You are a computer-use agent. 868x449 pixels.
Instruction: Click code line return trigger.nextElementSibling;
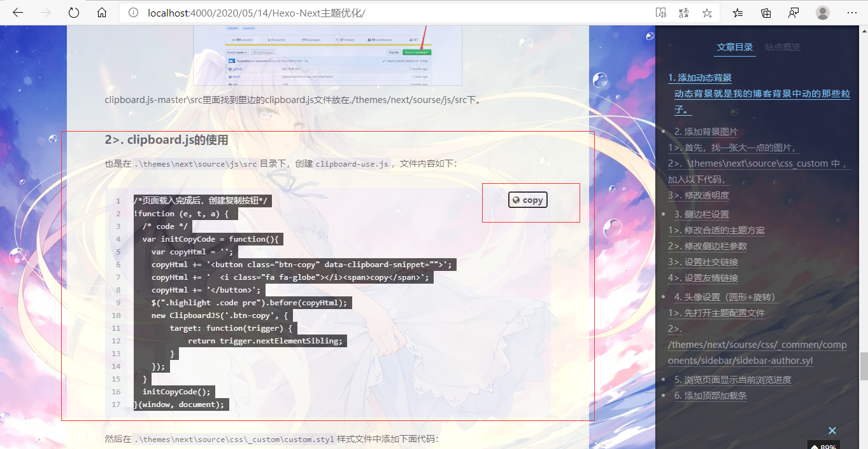point(266,341)
